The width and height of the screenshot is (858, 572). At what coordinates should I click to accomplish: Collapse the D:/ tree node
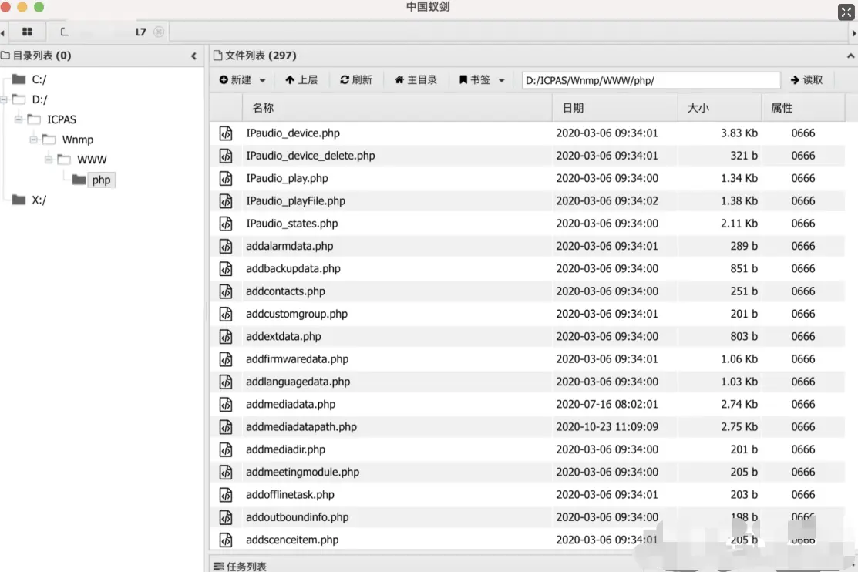[x=4, y=99]
